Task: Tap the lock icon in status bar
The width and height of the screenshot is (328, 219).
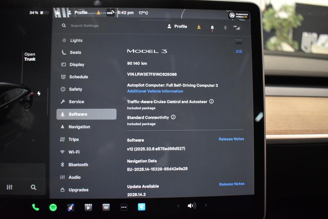Action: click(x=57, y=14)
